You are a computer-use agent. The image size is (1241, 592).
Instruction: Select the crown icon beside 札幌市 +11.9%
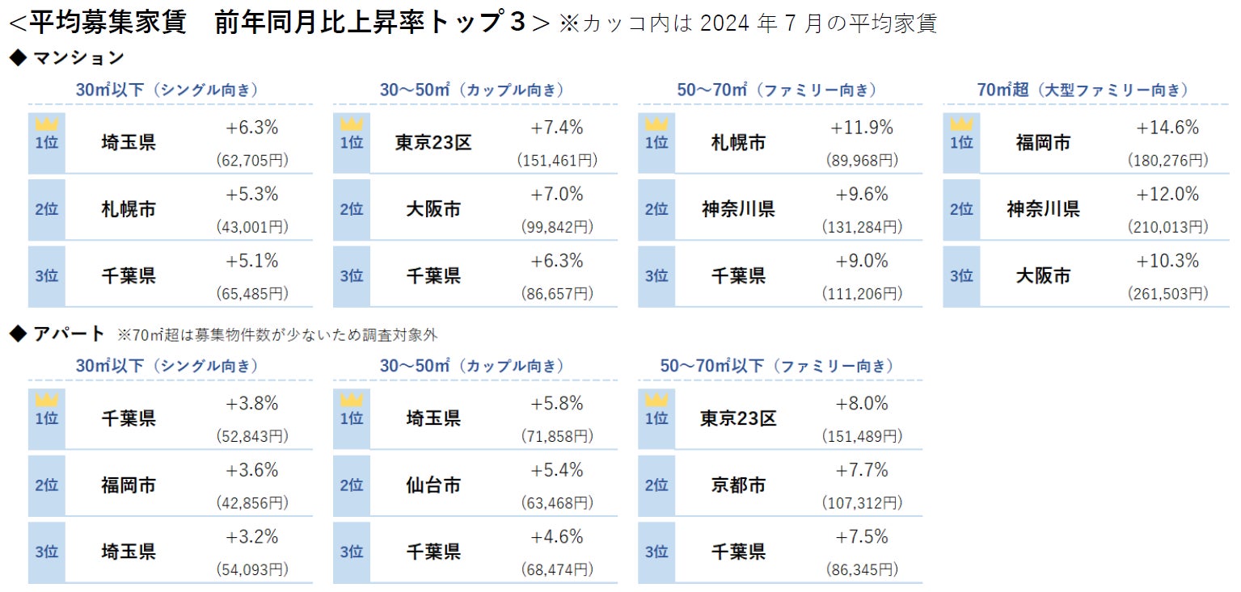tap(656, 124)
